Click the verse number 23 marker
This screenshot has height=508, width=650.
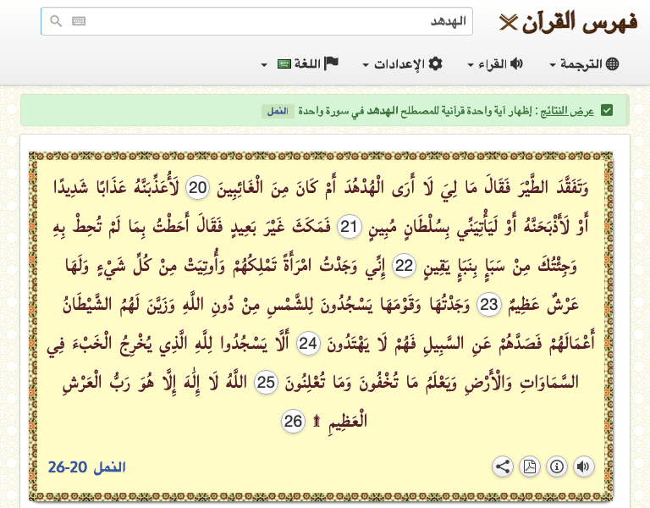[490, 304]
